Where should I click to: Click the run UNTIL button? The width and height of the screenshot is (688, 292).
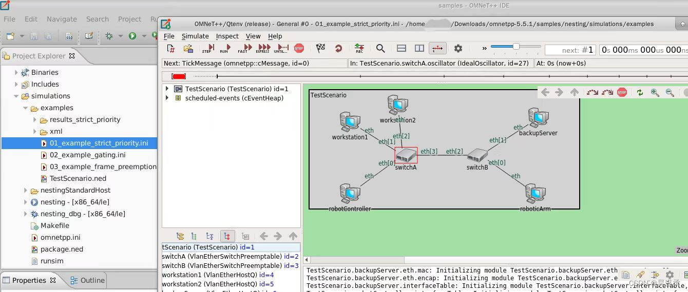pyautogui.click(x=281, y=49)
